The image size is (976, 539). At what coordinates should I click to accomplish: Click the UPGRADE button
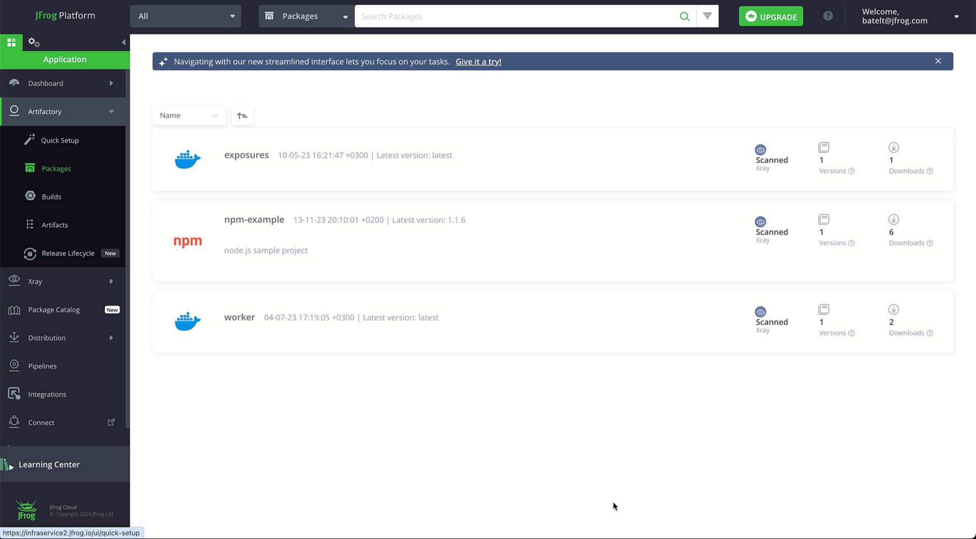(771, 16)
